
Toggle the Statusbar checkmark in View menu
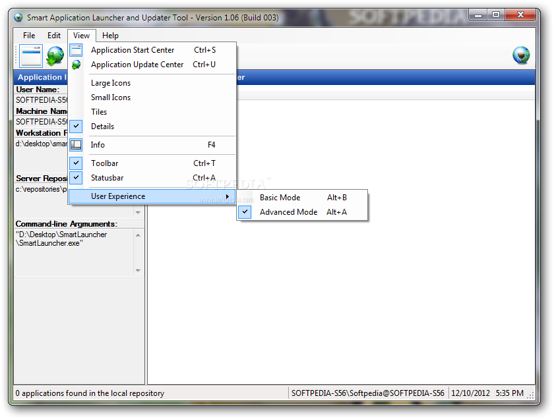tap(76, 178)
